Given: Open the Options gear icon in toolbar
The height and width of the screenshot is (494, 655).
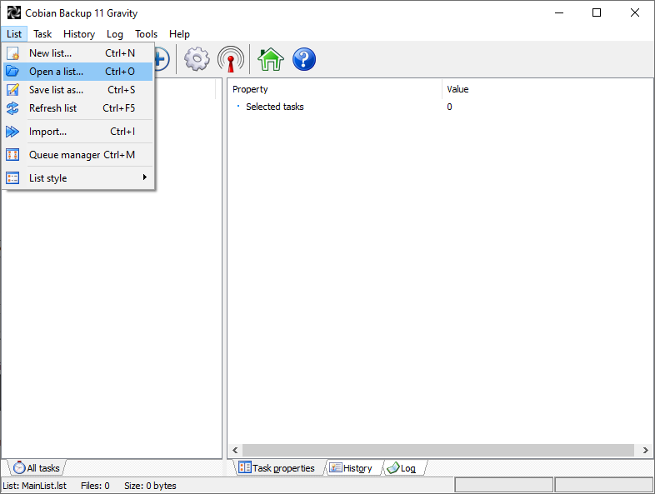Looking at the screenshot, I should click(x=197, y=59).
